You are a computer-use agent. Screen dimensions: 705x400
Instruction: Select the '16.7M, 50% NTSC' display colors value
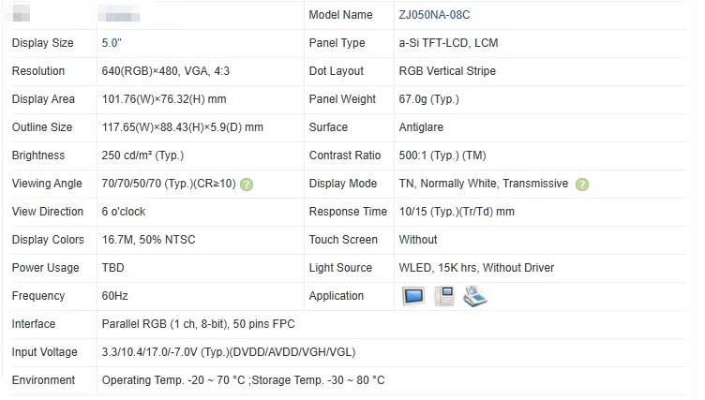pyautogui.click(x=148, y=240)
